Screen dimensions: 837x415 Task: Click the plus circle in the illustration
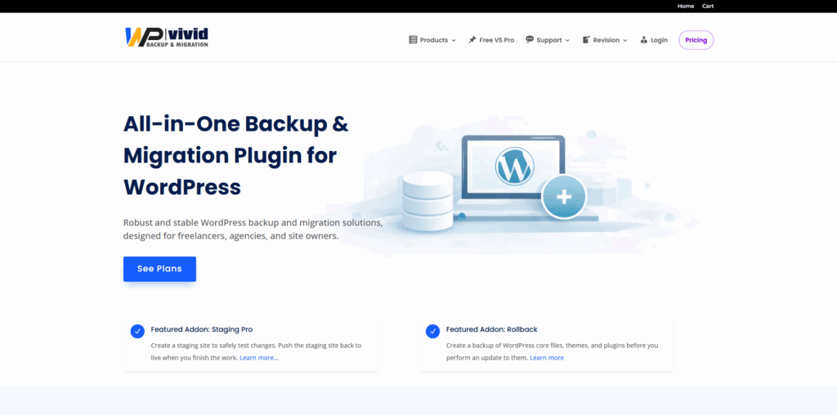pyautogui.click(x=564, y=197)
